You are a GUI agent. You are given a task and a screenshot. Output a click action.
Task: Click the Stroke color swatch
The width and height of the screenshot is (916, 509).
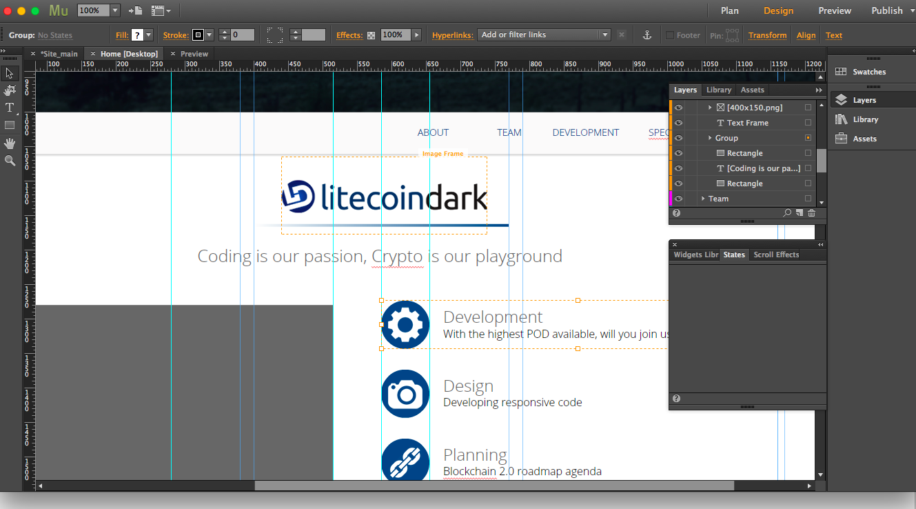198,35
